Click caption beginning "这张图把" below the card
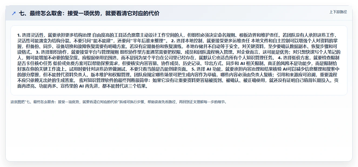Image resolution: width=358 pixels, height=167 pixels. [119, 102]
